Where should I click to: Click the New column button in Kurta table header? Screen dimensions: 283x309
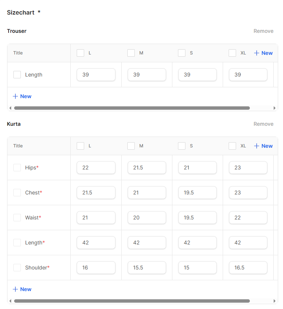[263, 146]
